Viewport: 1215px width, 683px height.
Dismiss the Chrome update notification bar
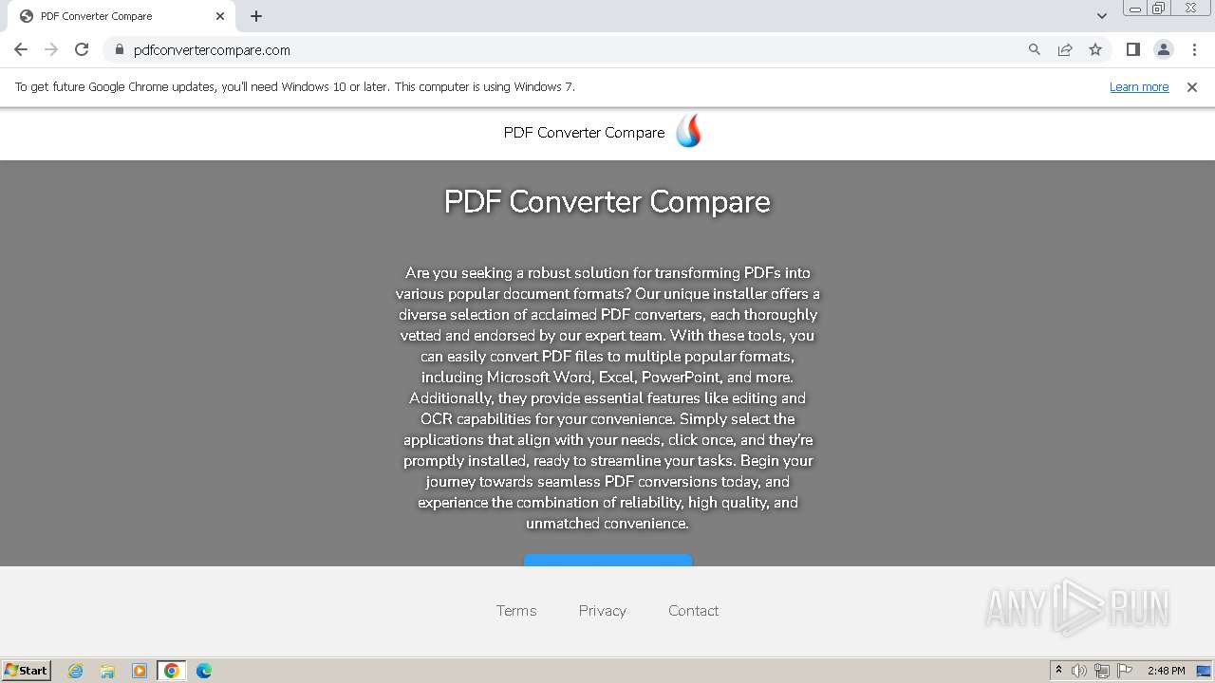[x=1192, y=86]
